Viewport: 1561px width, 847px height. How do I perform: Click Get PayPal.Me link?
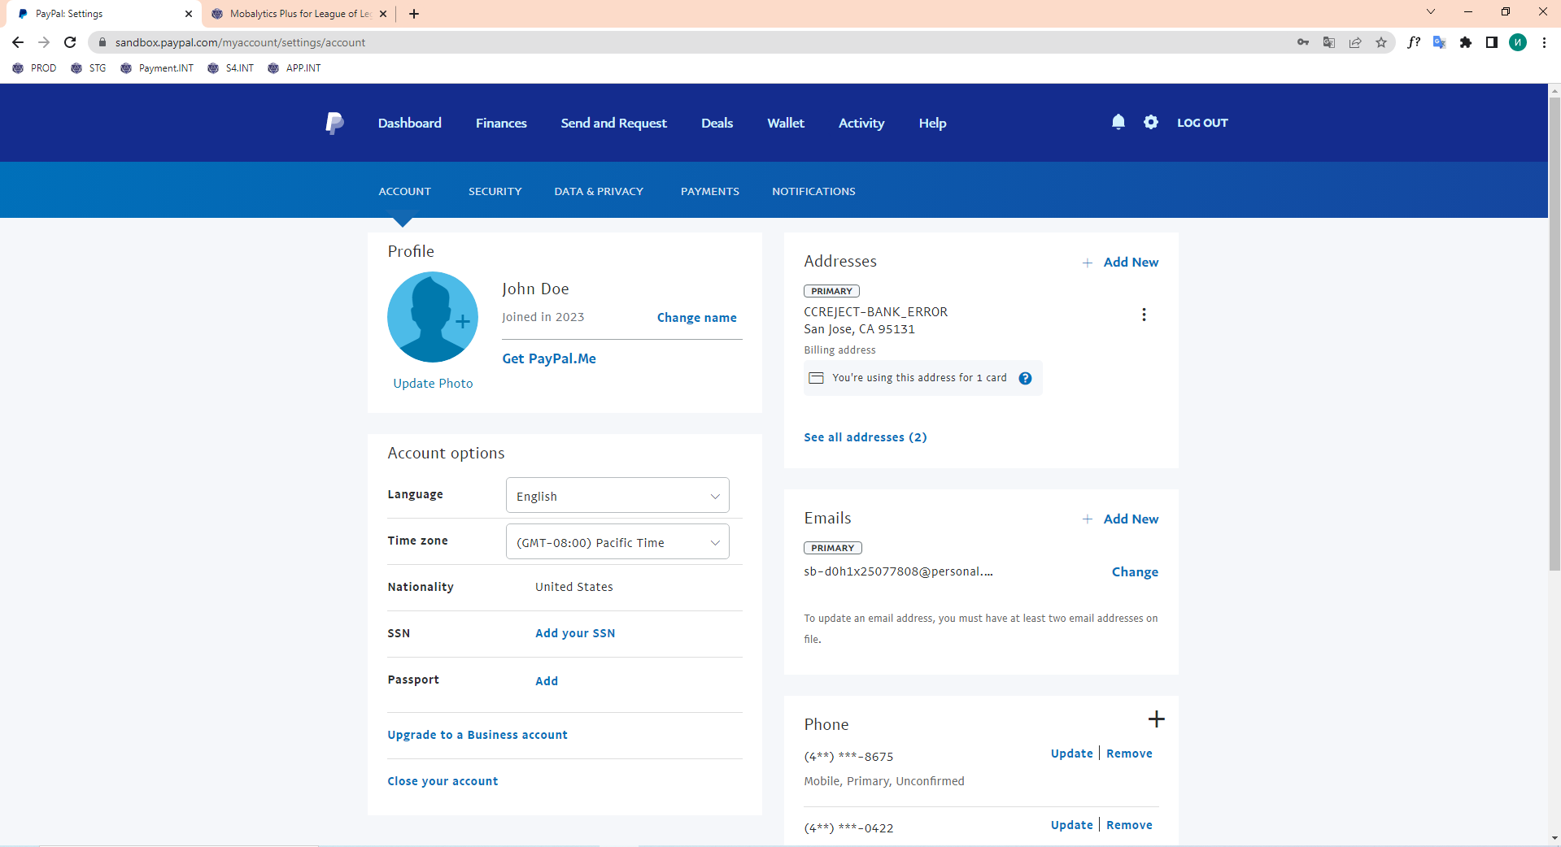[549, 358]
